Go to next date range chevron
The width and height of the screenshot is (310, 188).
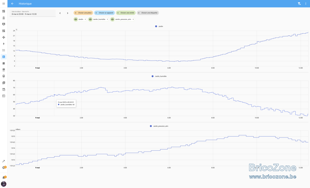(68, 13)
